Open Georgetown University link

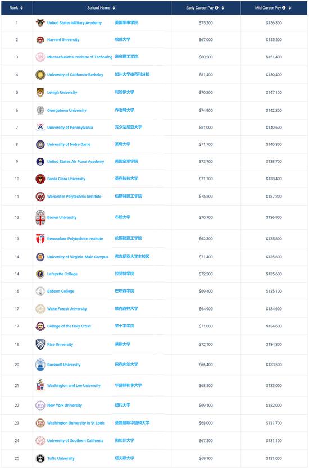coord(67,111)
